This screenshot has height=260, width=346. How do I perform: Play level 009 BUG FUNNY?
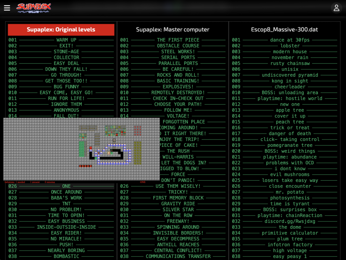point(66,87)
